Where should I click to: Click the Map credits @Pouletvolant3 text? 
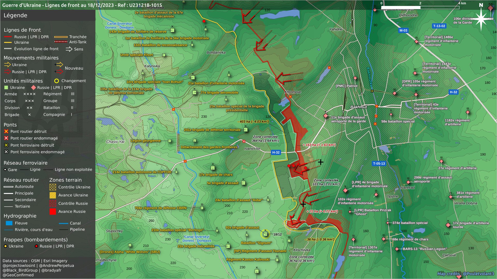tap(466, 274)
